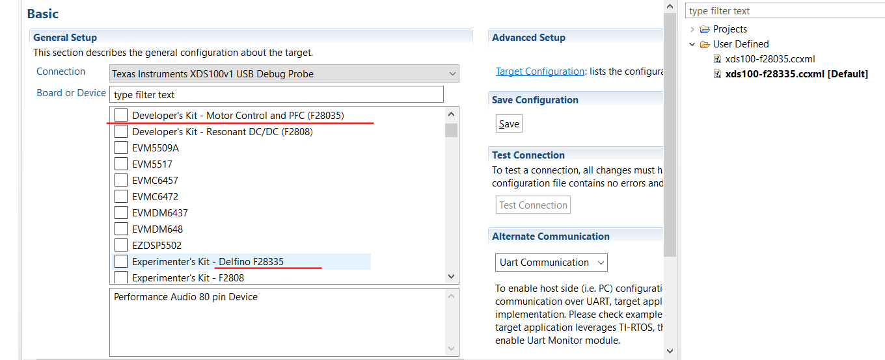This screenshot has width=885, height=360.
Task: Check Developer's Kit Motor Control F28035 box
Action: [x=121, y=115]
